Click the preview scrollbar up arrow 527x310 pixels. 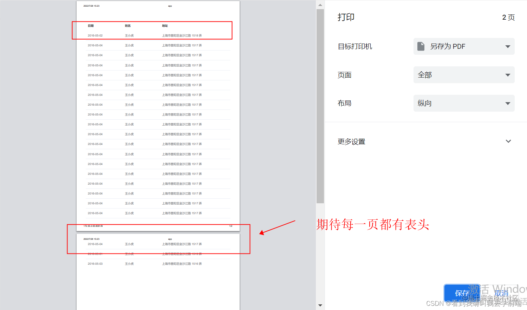pos(320,5)
